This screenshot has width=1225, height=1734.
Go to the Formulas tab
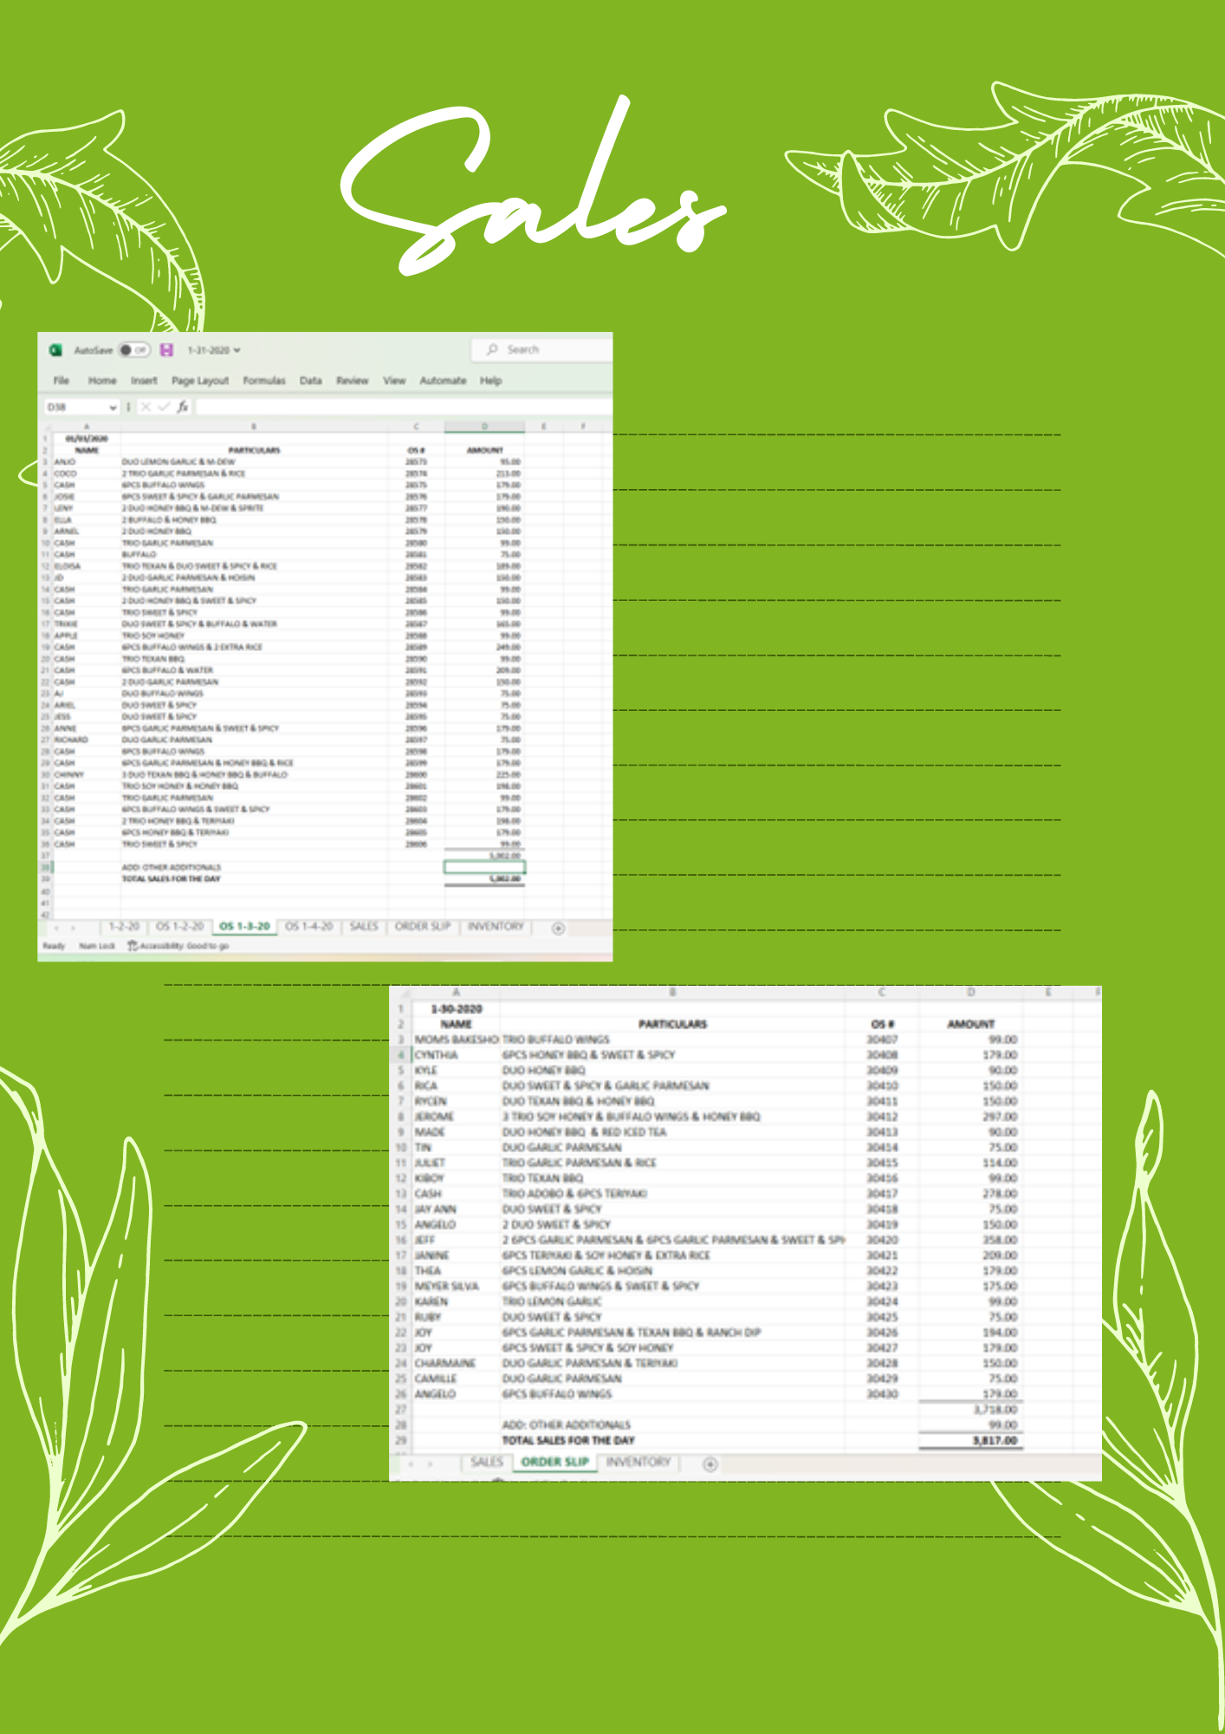264,381
